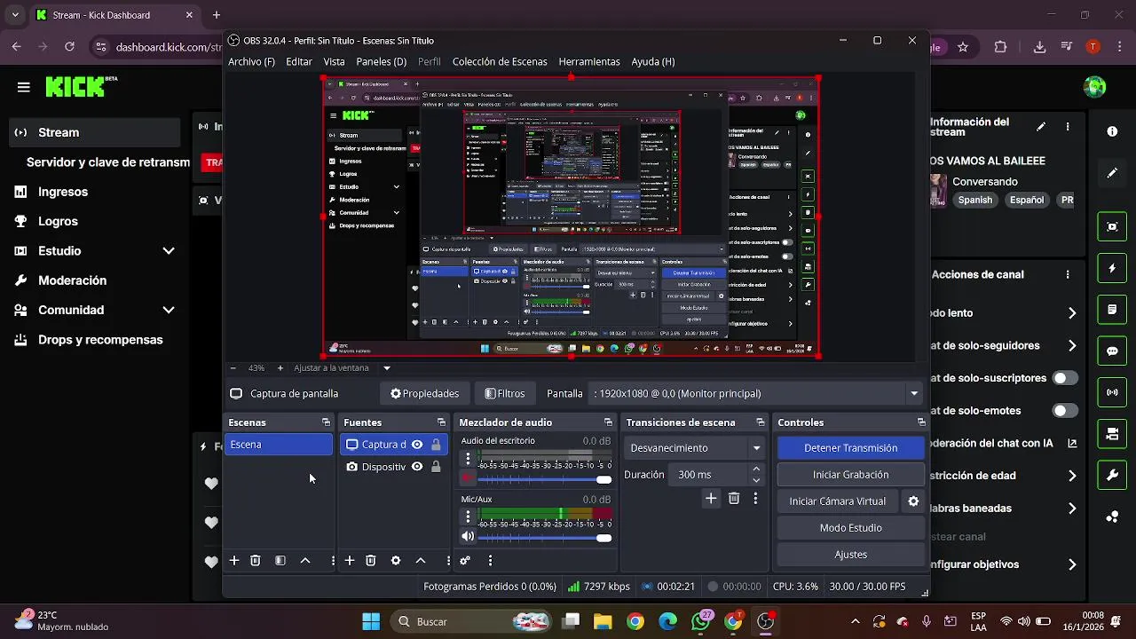
Task: Open virtual camera settings gear icon
Action: (x=913, y=501)
